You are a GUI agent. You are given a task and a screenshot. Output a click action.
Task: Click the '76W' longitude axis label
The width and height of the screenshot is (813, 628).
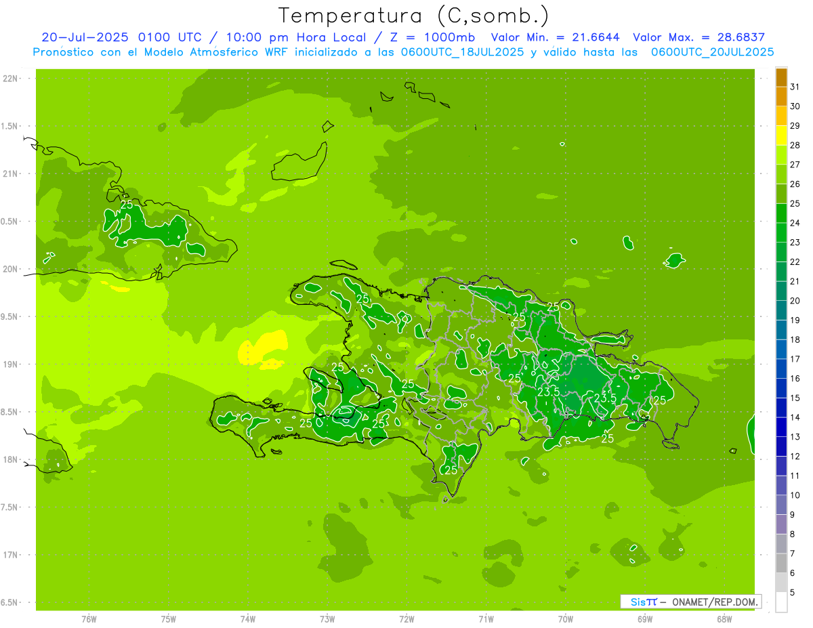tap(89, 619)
